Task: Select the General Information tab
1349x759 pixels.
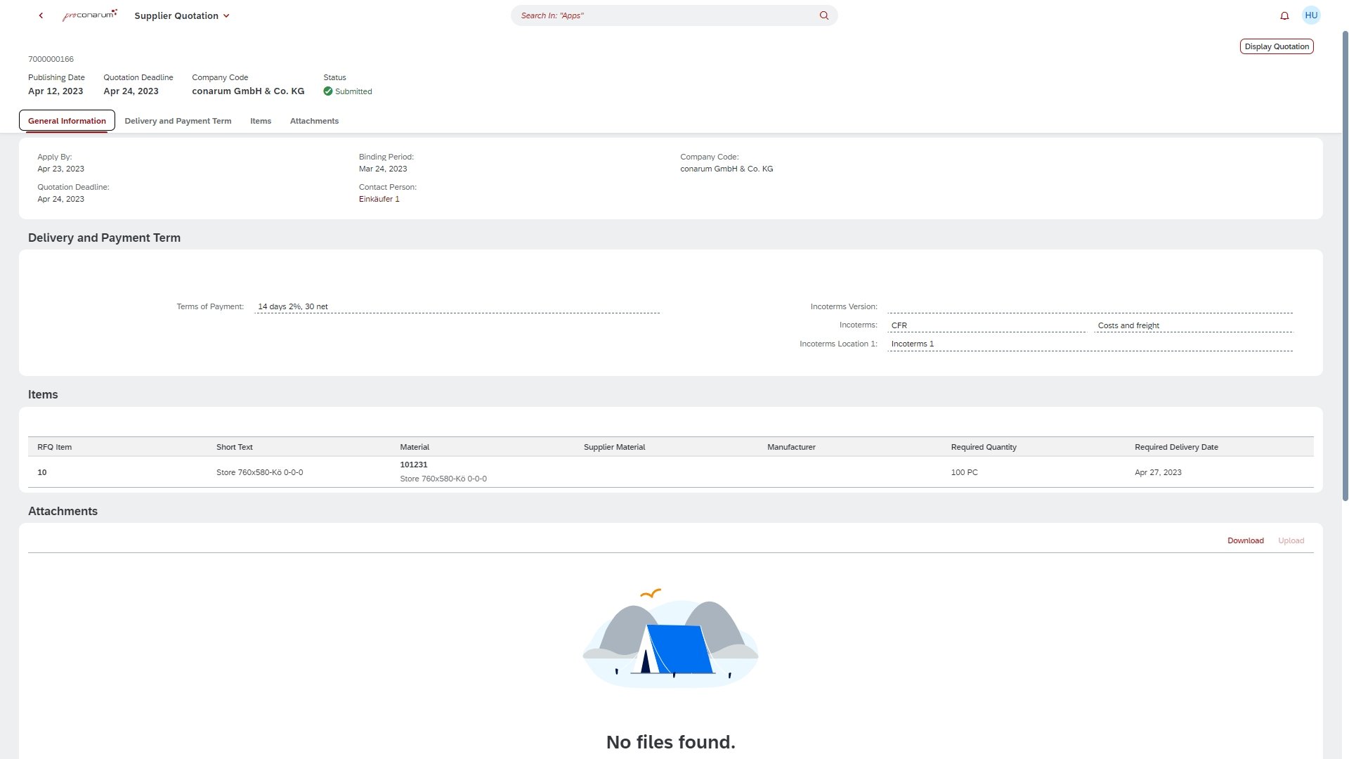Action: (x=67, y=121)
